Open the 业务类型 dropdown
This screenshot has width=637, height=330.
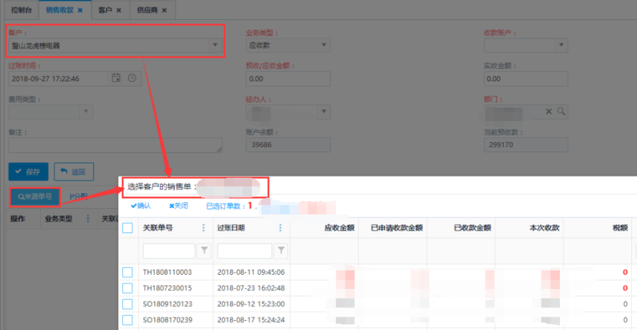[323, 45]
